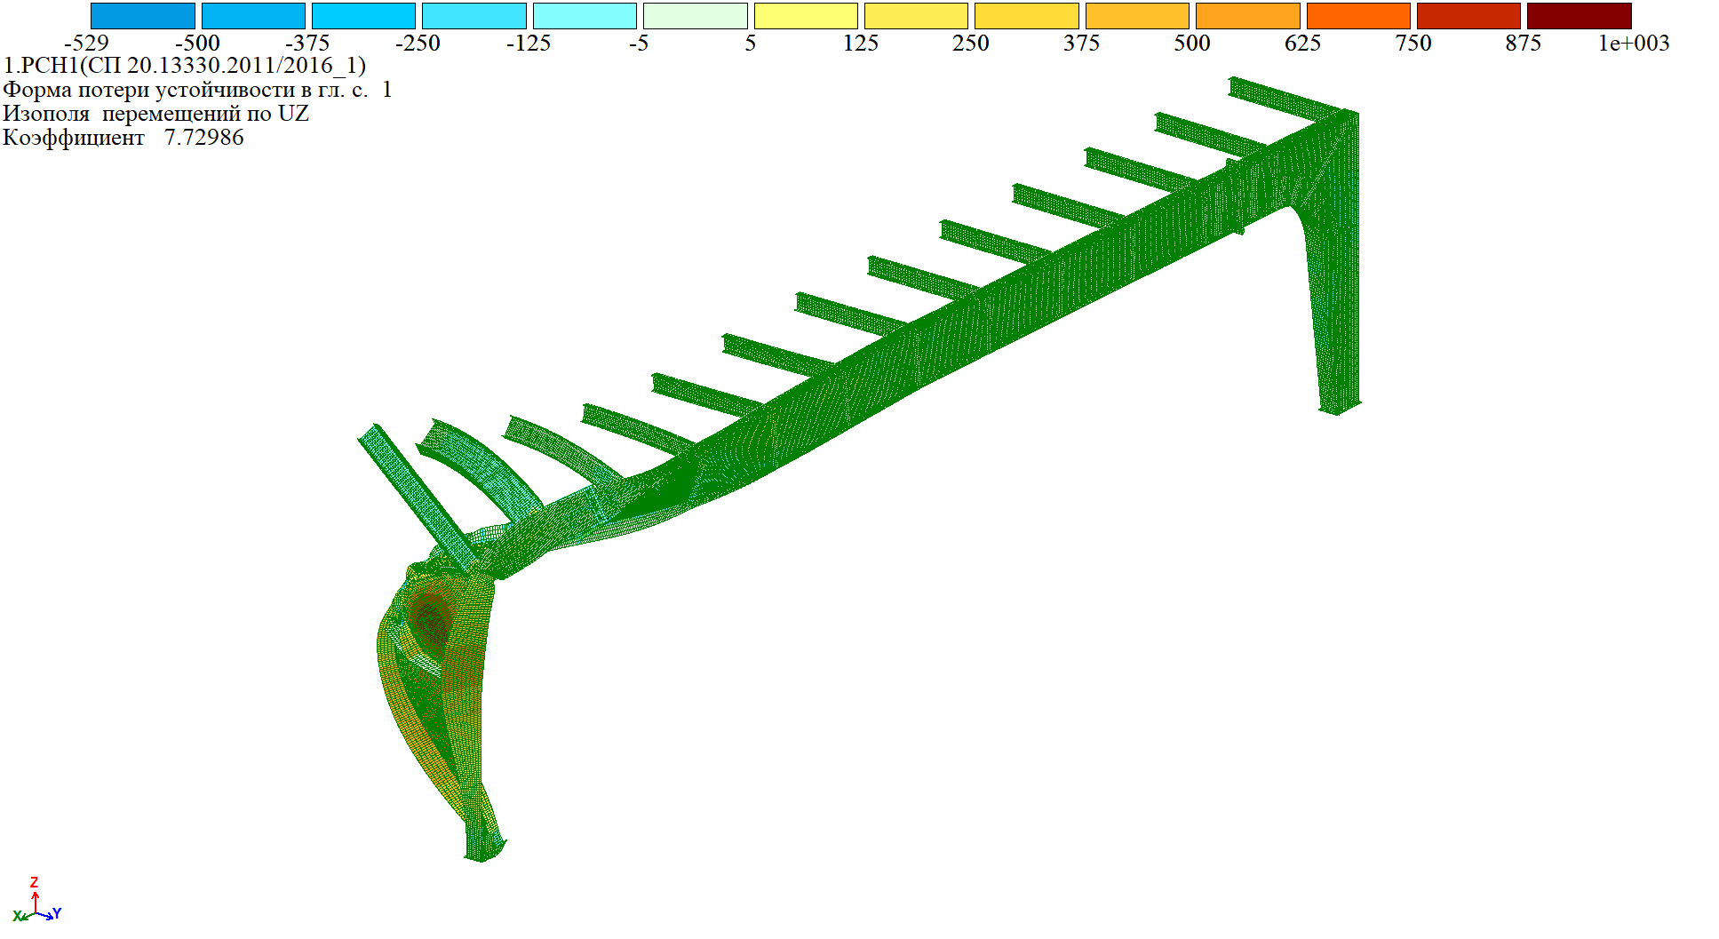This screenshot has height=939, width=1719.
Task: Click the legend value 875
Action: pyautogui.click(x=1524, y=43)
